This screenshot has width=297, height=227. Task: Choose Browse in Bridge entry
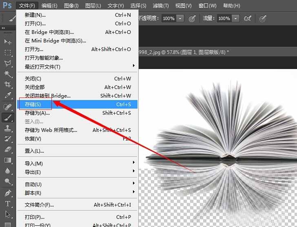[x=77, y=32]
